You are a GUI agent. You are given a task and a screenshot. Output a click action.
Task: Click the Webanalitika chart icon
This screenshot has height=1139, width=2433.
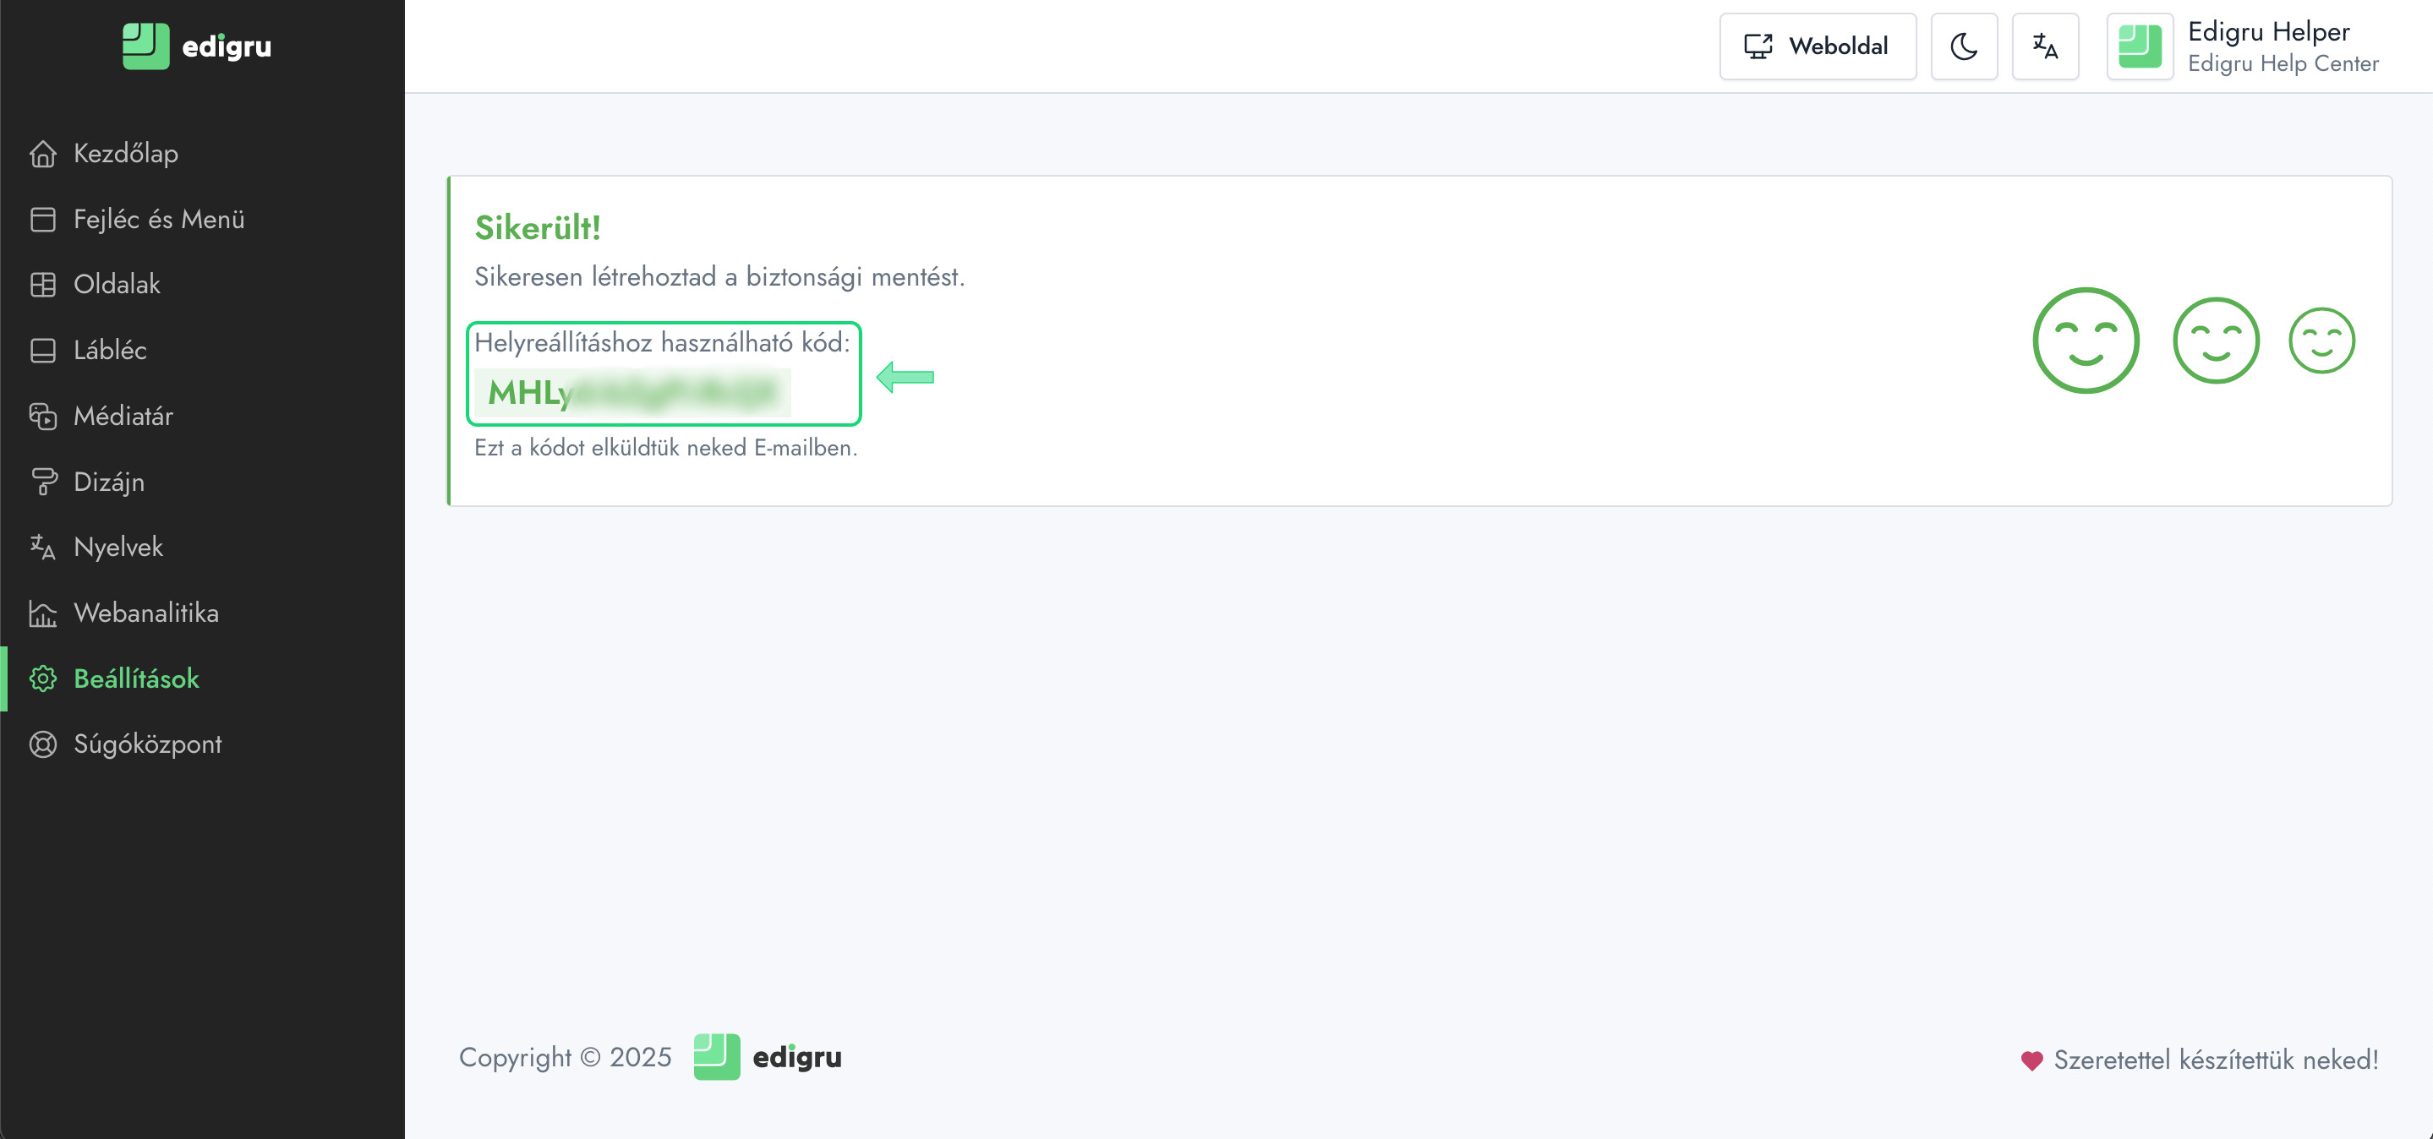(42, 613)
